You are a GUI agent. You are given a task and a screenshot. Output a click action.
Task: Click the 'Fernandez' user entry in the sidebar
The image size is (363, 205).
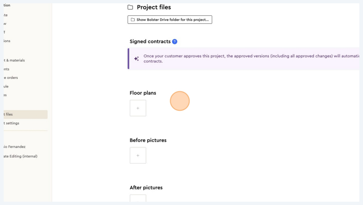point(15,147)
